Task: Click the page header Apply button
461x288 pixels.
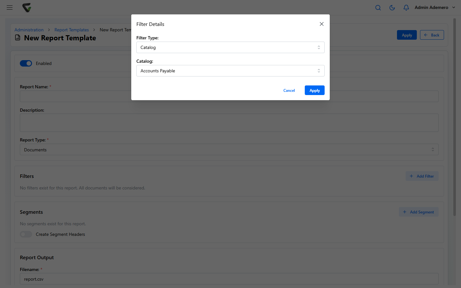Action: point(407,35)
